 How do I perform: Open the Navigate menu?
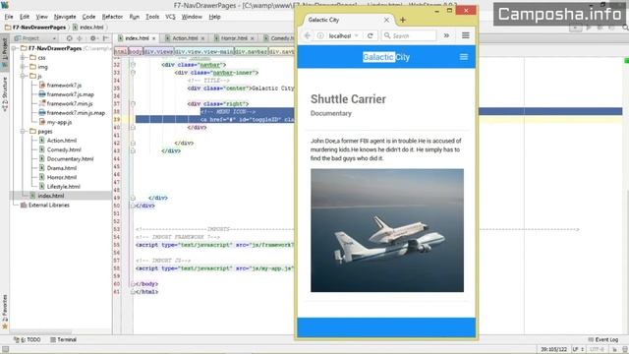click(65, 17)
